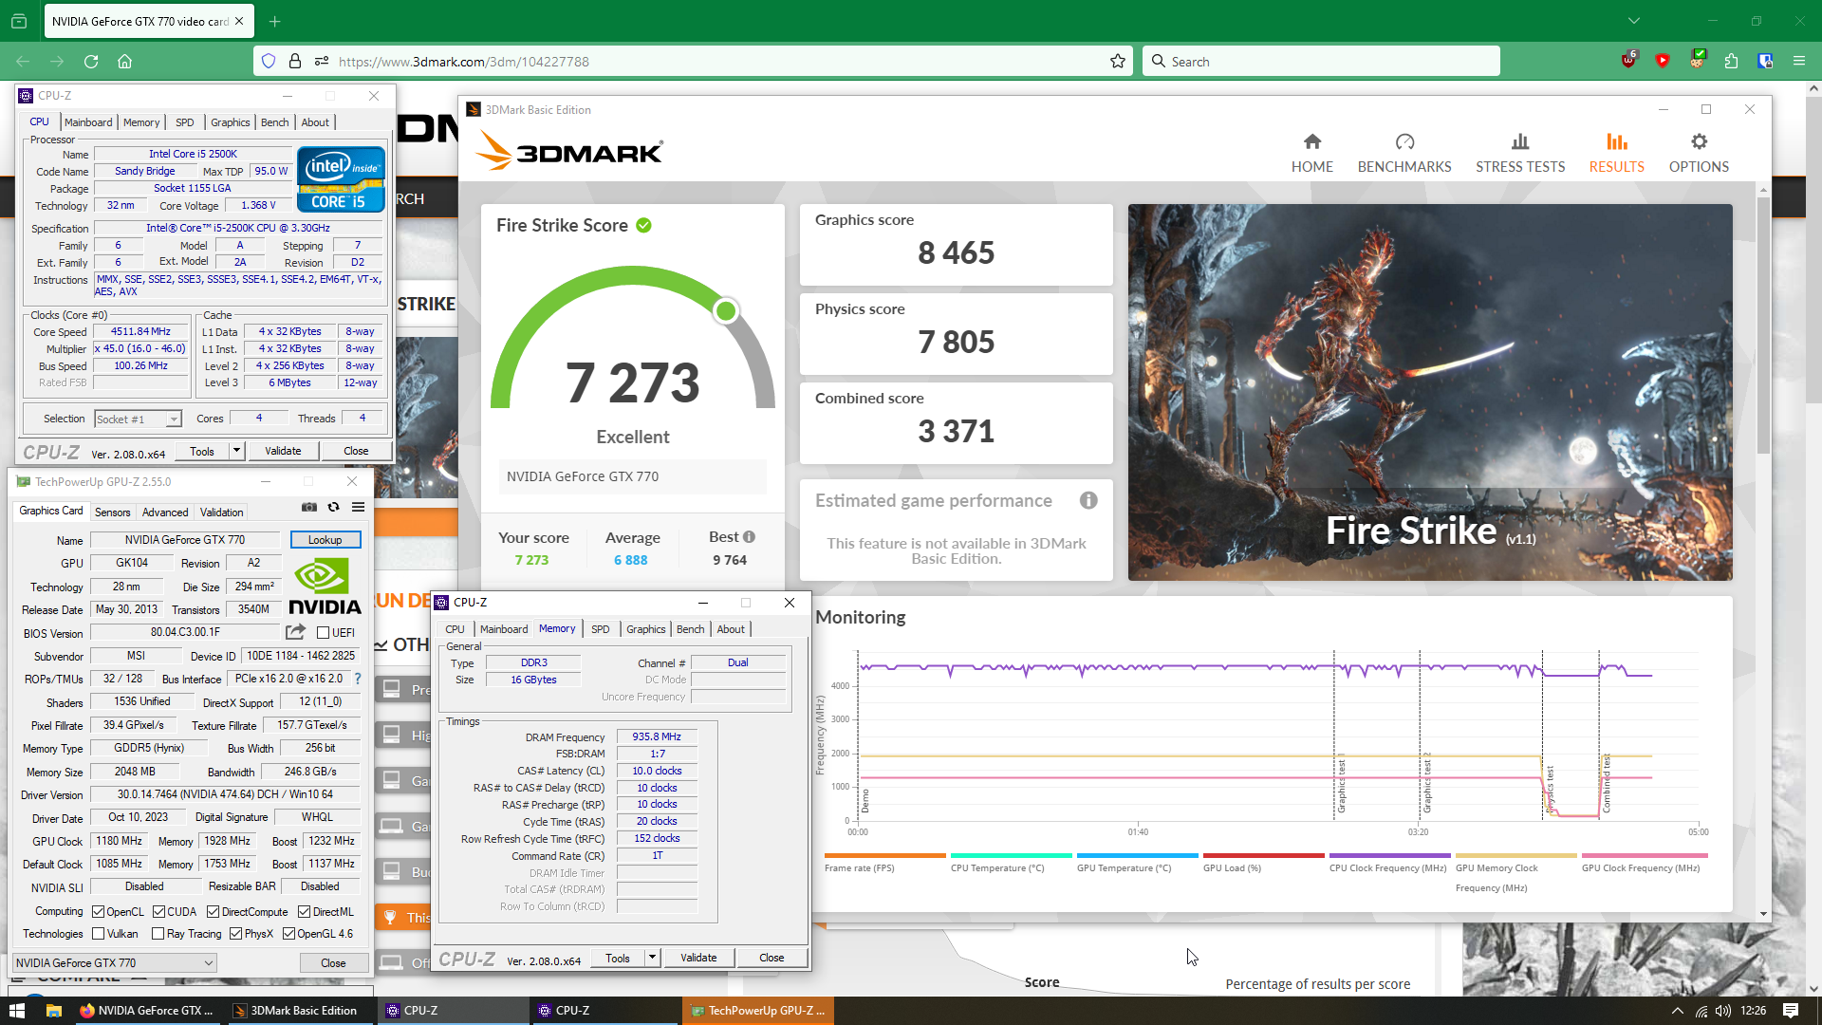
Task: Expand Tools dropdown arrow in CPU-Z Memory window
Action: (x=652, y=958)
